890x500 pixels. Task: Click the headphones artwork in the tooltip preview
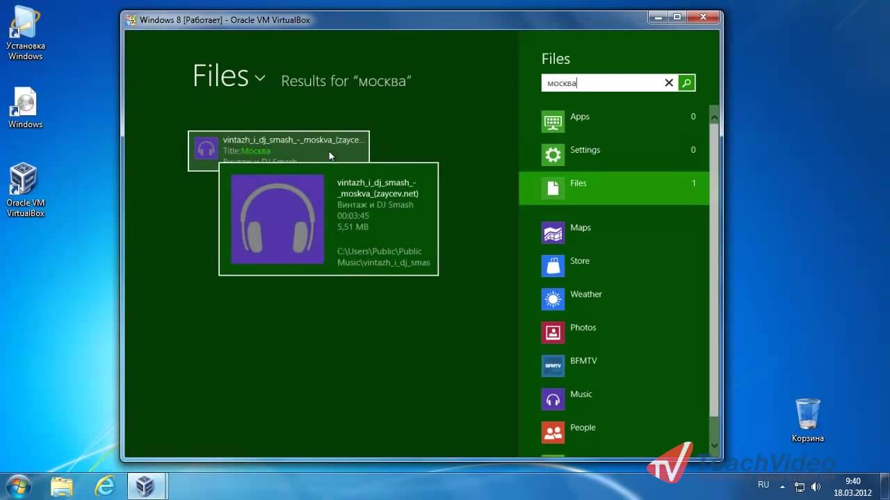coord(277,219)
